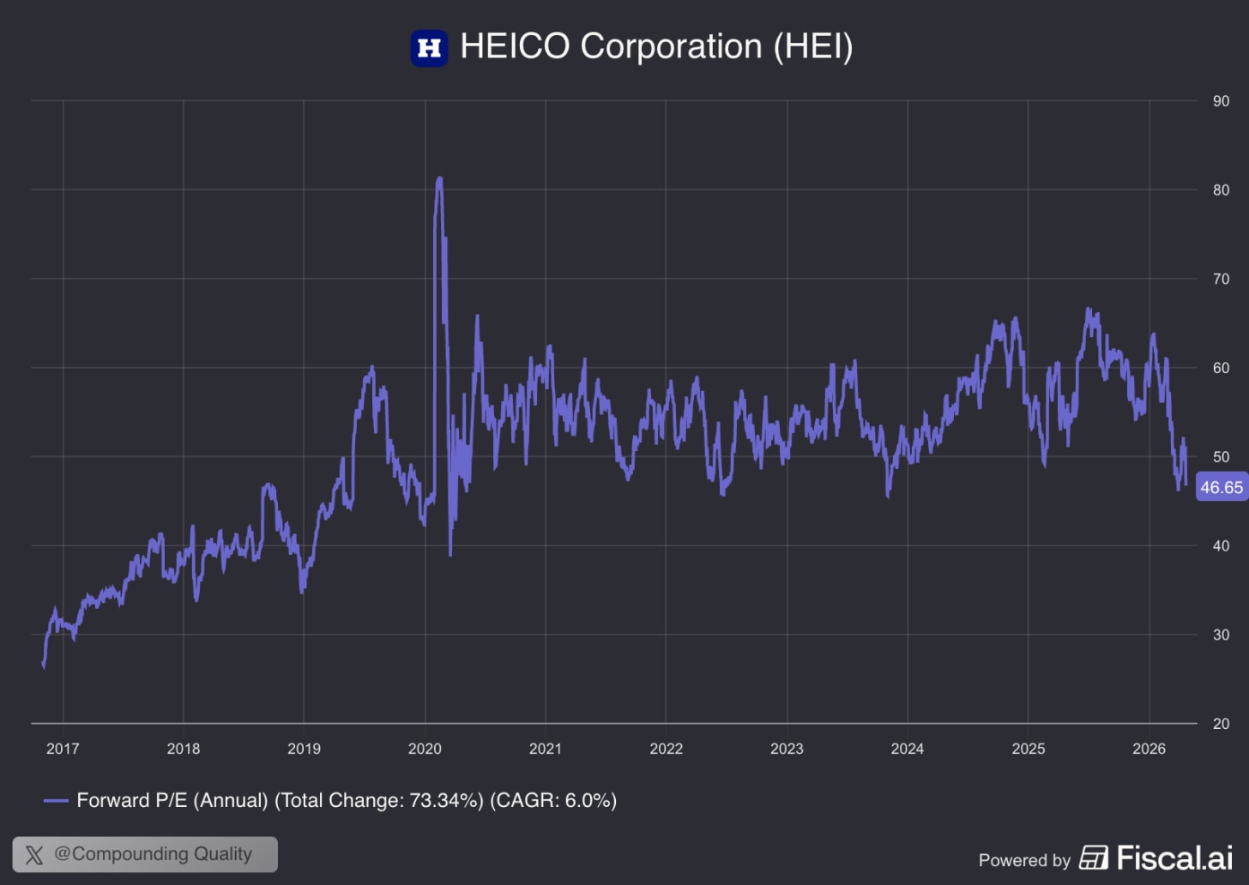Click the HEICO Corporation (HEI) chart title
The width and height of the screenshot is (1249, 885).
(656, 46)
